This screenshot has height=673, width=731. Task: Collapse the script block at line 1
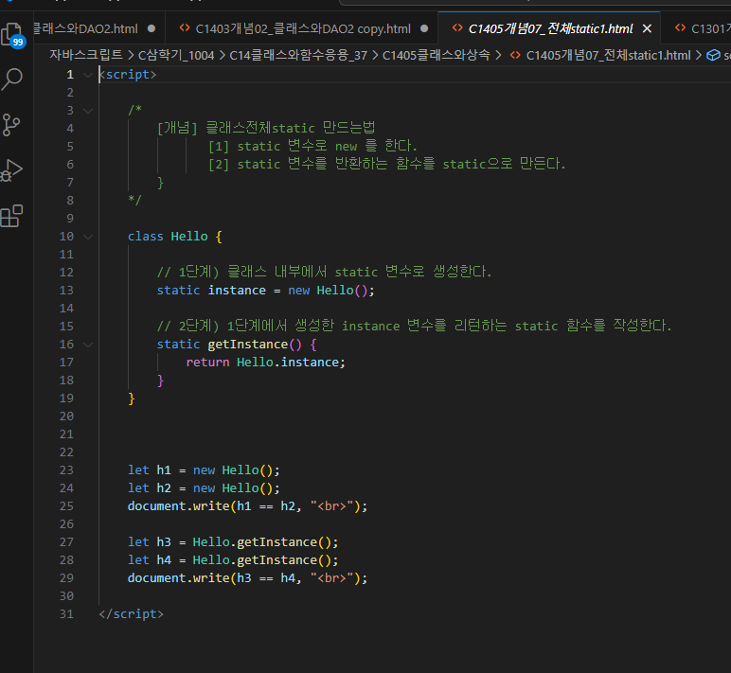point(88,75)
